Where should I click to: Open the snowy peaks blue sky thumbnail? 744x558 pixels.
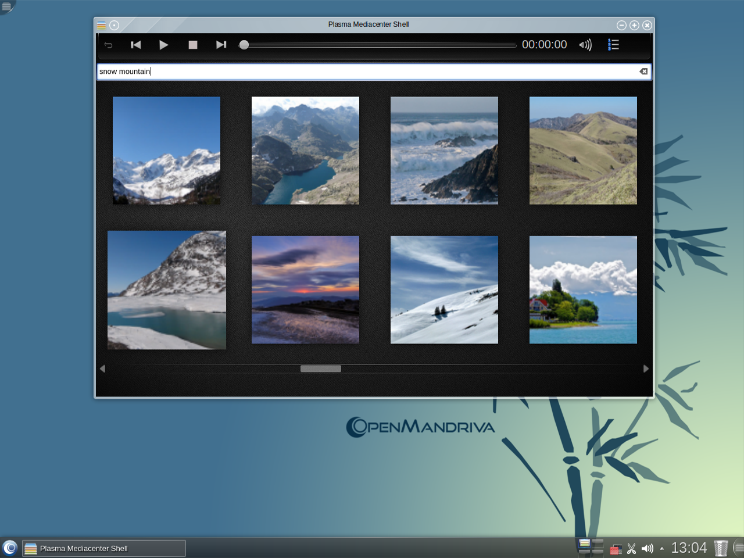pyautogui.click(x=166, y=151)
